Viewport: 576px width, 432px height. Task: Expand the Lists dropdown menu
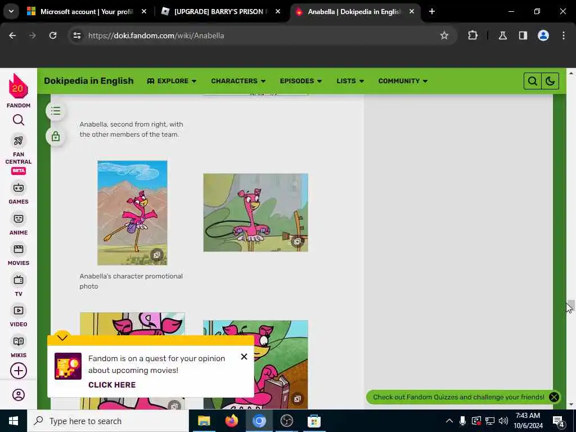point(350,81)
